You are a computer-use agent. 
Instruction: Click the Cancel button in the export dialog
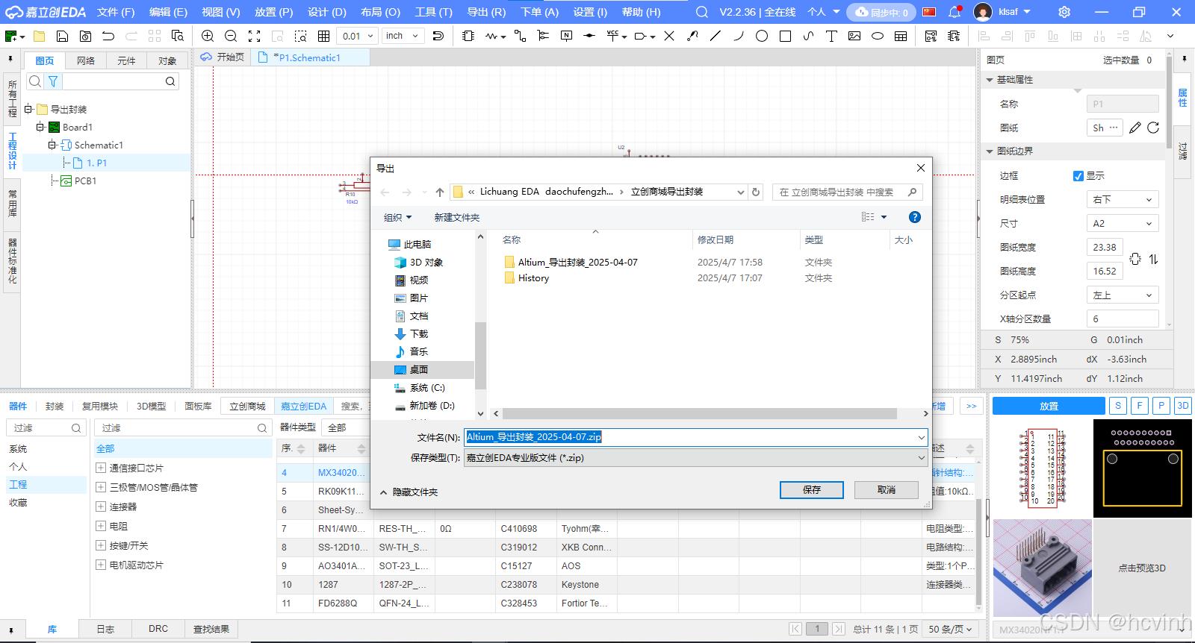click(x=887, y=489)
